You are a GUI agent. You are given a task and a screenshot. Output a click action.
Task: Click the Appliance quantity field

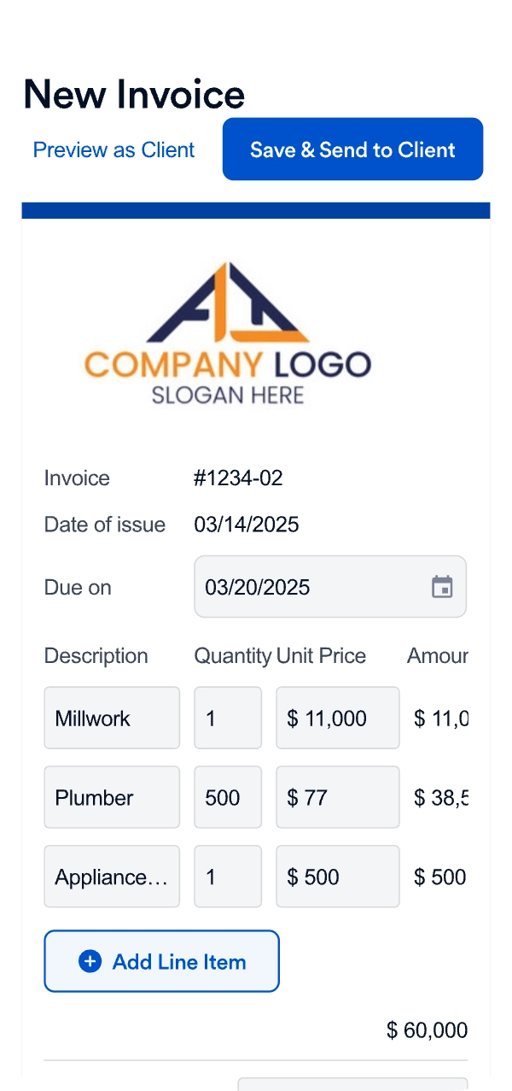[228, 877]
